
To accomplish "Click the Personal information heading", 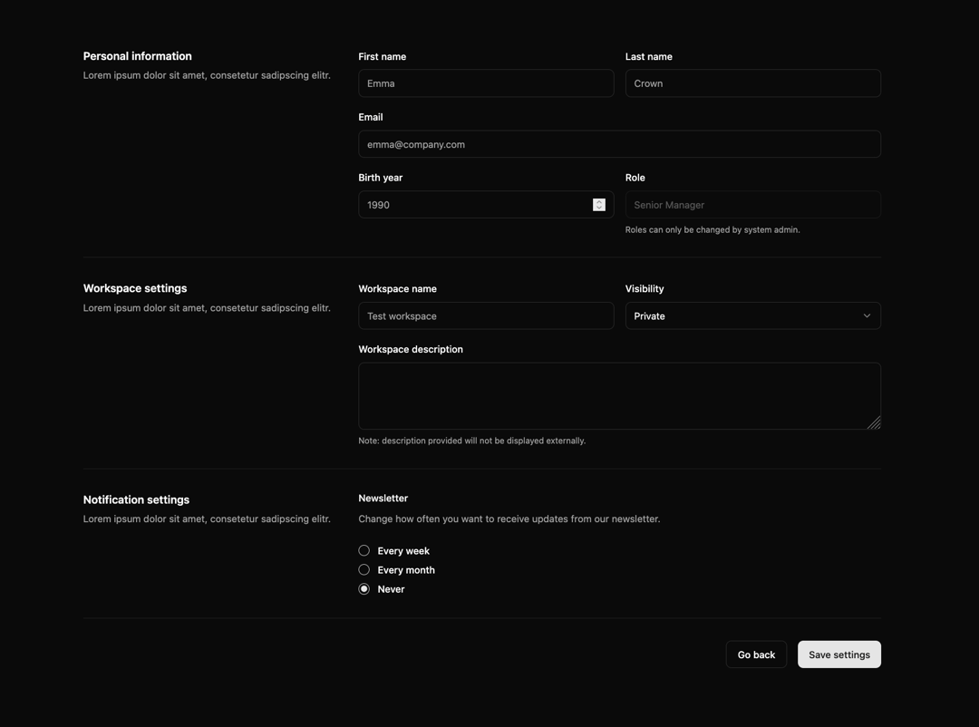I will (138, 56).
